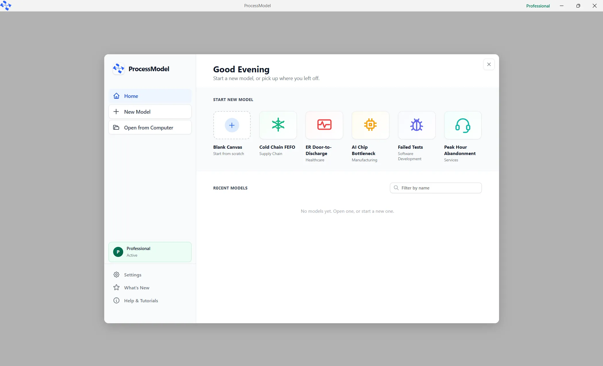The width and height of the screenshot is (603, 366).
Task: Choose Open from Computer
Action: 150,127
